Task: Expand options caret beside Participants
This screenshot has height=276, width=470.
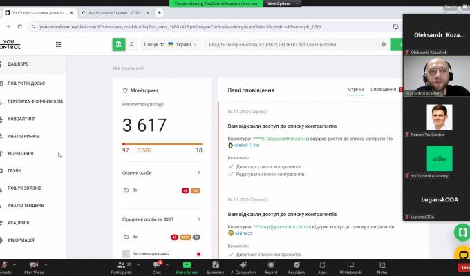Action: pyautogui.click(x=138, y=265)
